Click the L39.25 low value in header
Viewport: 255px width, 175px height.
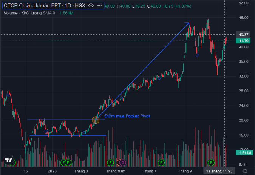[x=139, y=6]
